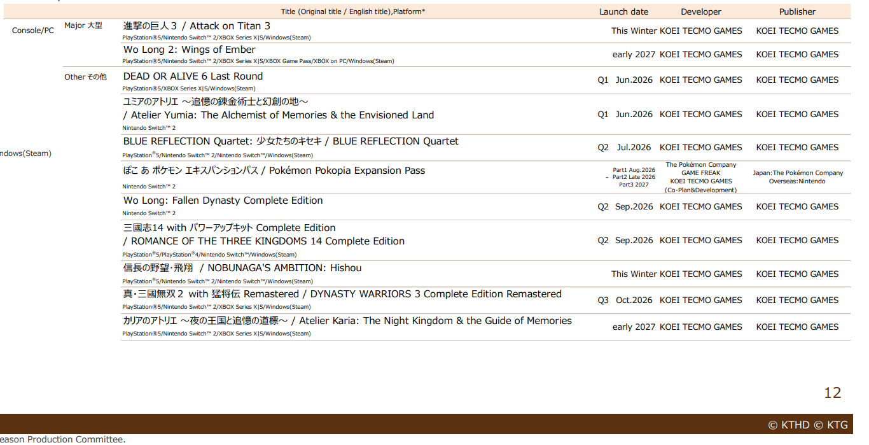The height and width of the screenshot is (445, 869).
Task: Click the Japanese title 'ユミアのアトリエ ～追憶の錬金術士と幻創の地～'
Action: point(216,102)
